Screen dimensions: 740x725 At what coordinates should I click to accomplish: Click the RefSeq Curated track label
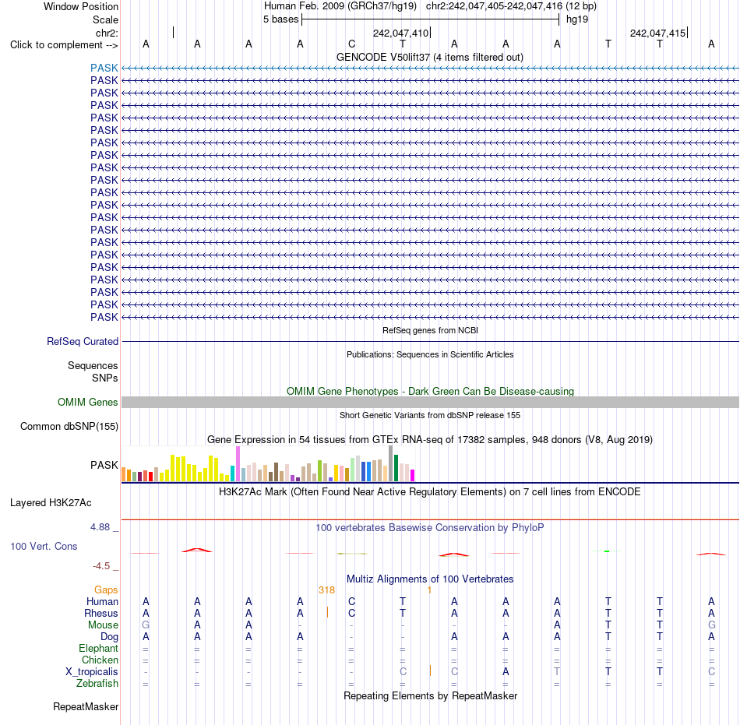click(x=83, y=342)
